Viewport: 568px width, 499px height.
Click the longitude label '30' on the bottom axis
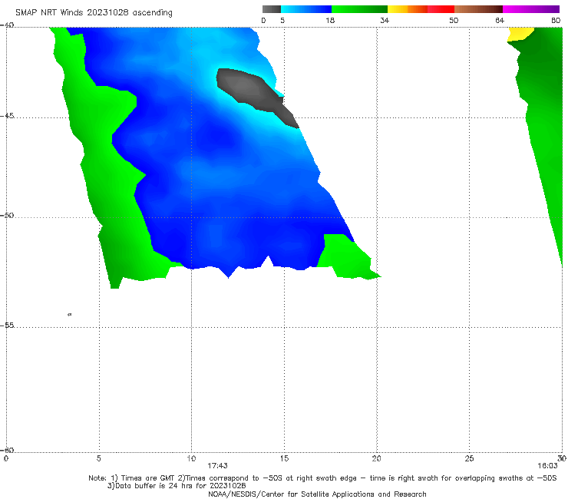coord(562,459)
